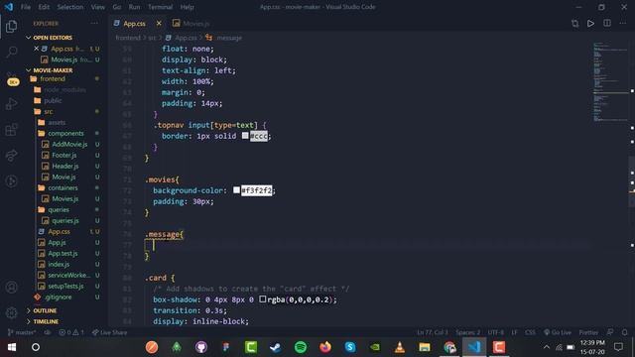Open editor more actions ellipsis
635x357 pixels.
pos(623,24)
